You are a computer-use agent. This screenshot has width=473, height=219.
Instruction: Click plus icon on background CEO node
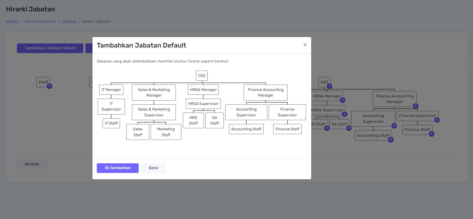pyautogui.click(x=329, y=86)
